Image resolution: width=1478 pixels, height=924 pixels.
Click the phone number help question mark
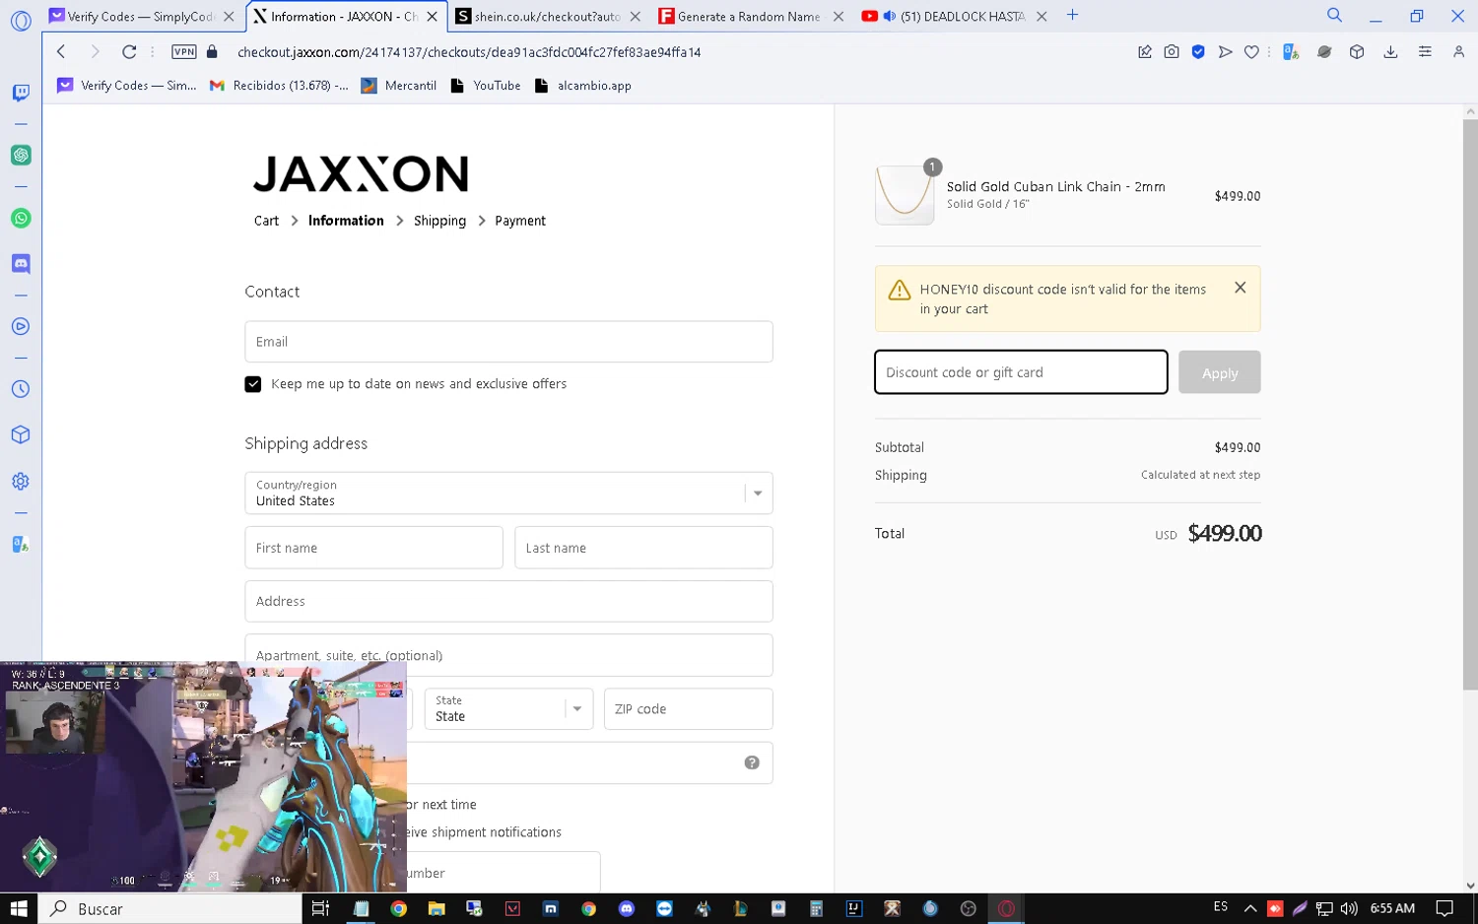click(752, 762)
